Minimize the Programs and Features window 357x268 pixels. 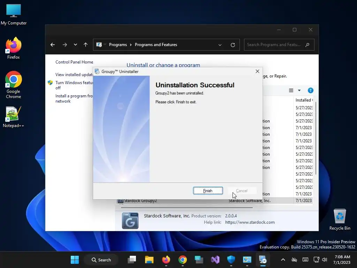tap(279, 30)
